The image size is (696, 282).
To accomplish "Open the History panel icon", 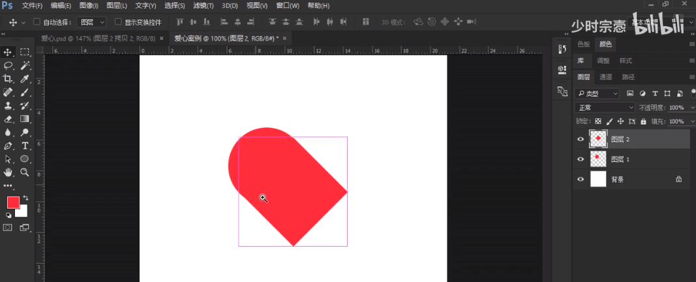I will [x=562, y=49].
